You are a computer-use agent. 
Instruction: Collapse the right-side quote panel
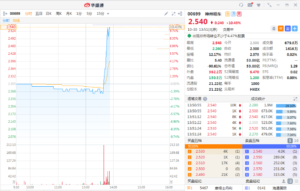click(x=180, y=14)
